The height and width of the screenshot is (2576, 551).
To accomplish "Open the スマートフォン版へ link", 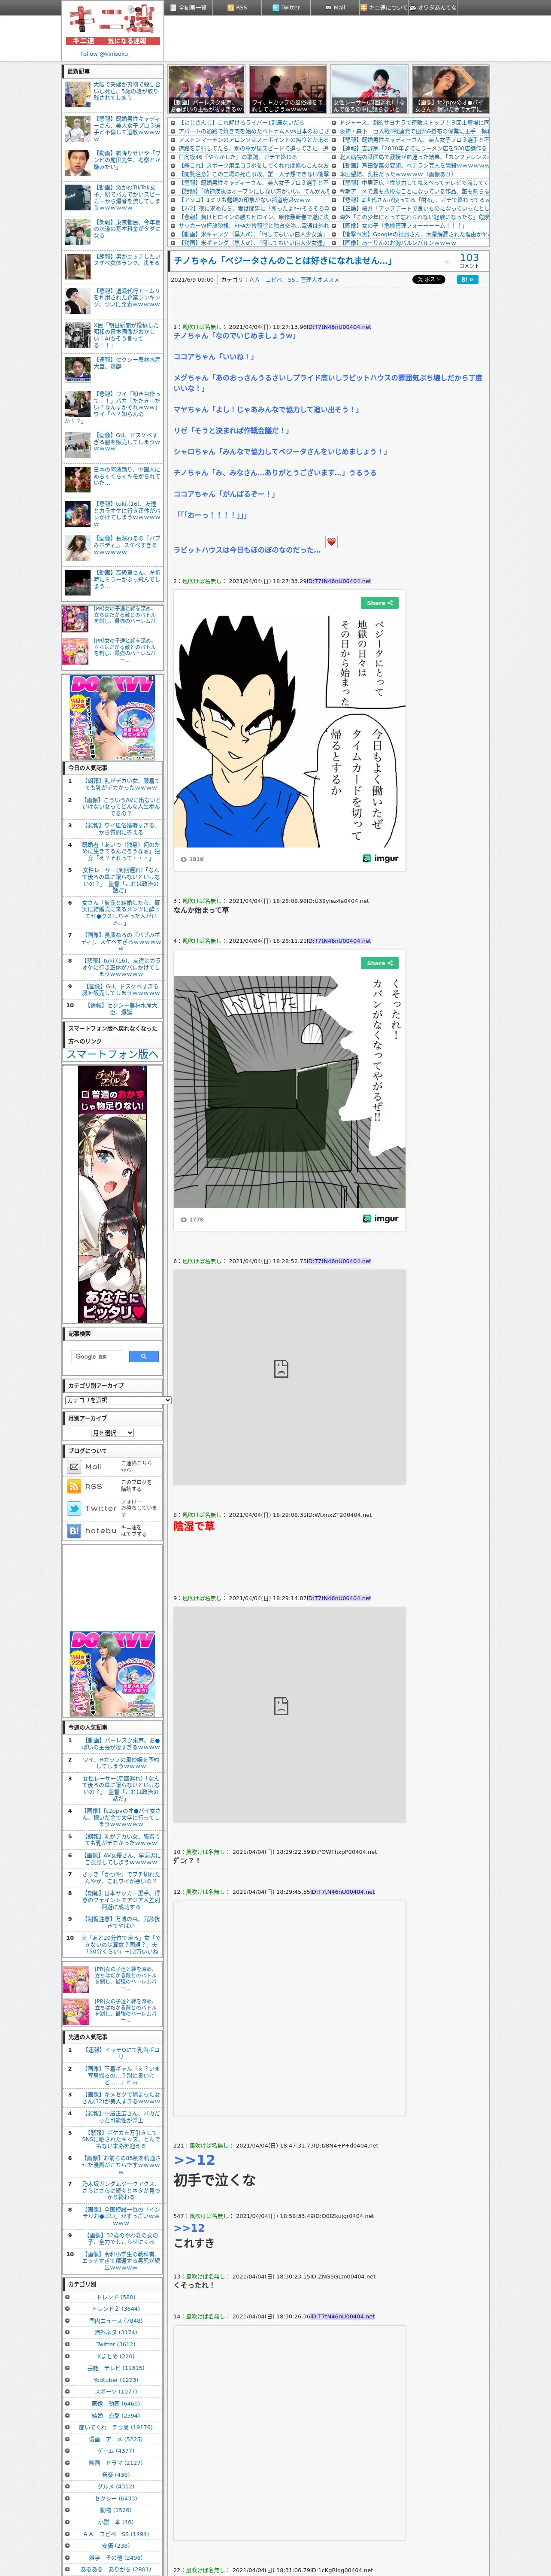I will point(112,1054).
